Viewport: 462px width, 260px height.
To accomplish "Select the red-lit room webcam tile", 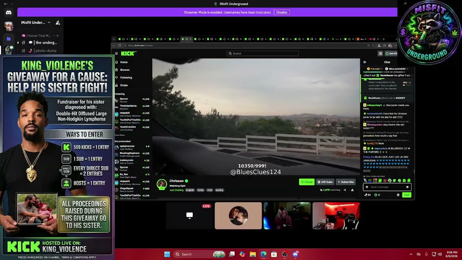I will pos(336,216).
